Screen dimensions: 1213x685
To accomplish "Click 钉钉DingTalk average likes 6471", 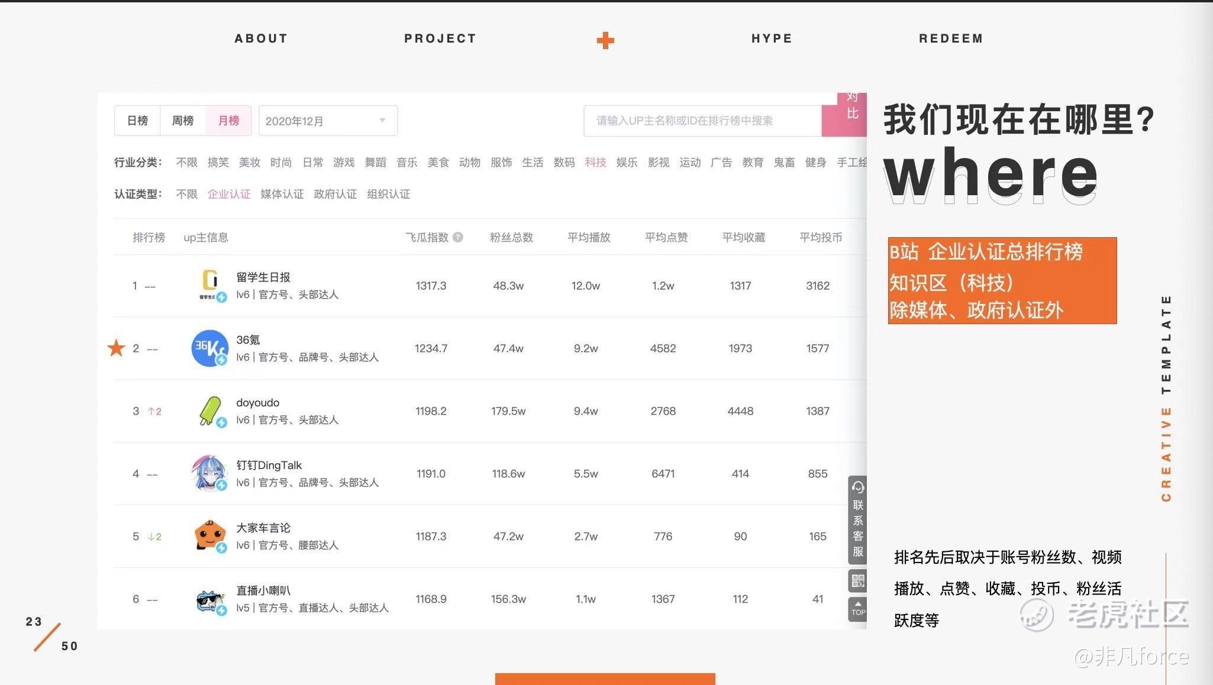I will [x=663, y=474].
